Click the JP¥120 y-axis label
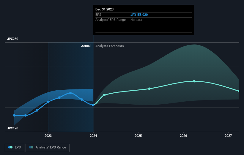The width and height of the screenshot is (244, 155). click(x=12, y=128)
